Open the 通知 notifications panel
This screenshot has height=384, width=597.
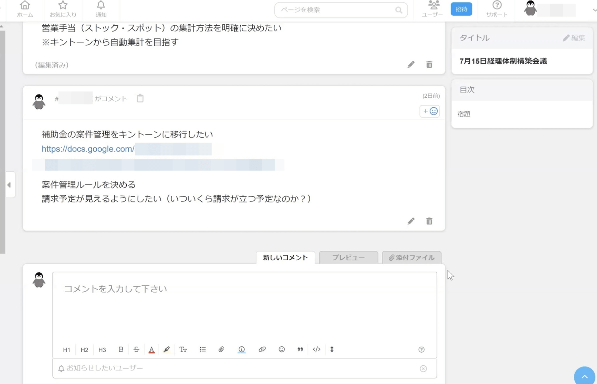click(100, 9)
